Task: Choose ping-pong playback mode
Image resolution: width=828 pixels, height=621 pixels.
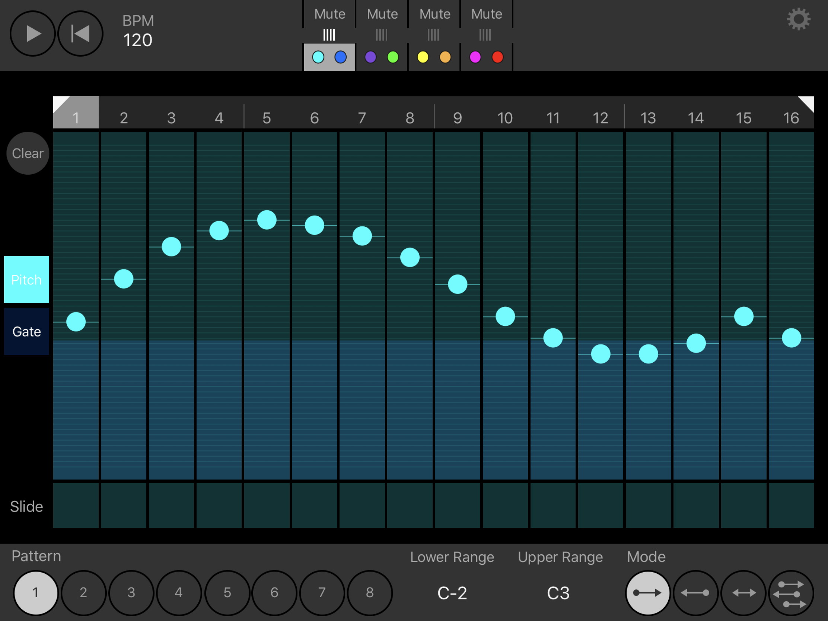Action: click(x=743, y=593)
